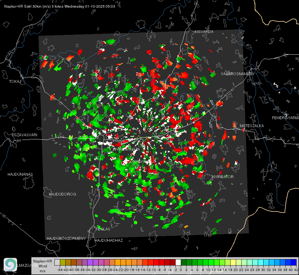Image resolution: width=299 pixels, height=275 pixels.
Task: Click the NYÍREGYHÁZA city label
Action: (126, 149)
